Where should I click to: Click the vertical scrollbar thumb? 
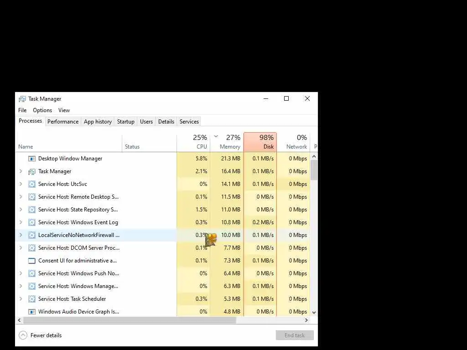pos(314,170)
